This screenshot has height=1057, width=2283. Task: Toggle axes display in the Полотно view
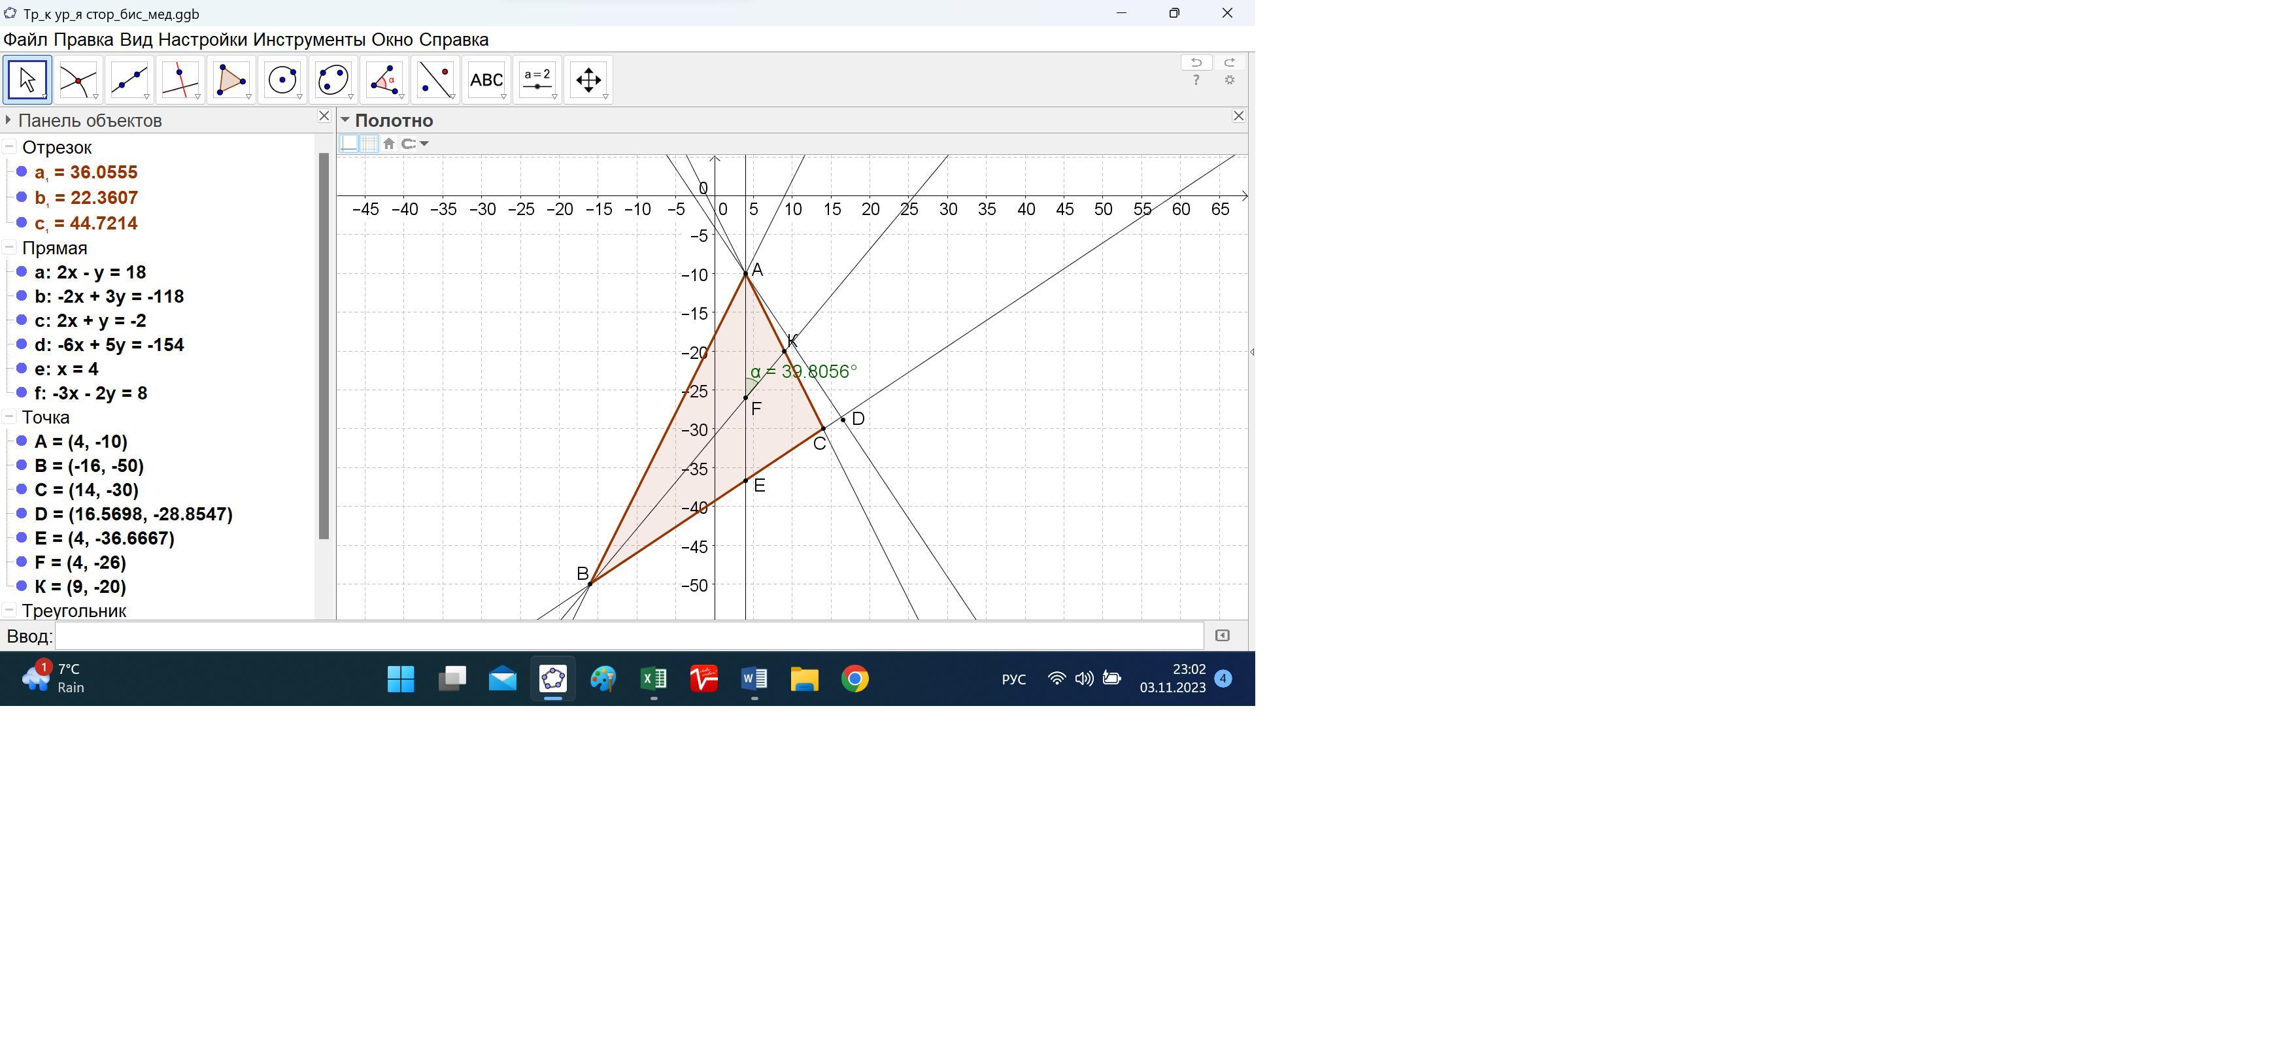[349, 144]
